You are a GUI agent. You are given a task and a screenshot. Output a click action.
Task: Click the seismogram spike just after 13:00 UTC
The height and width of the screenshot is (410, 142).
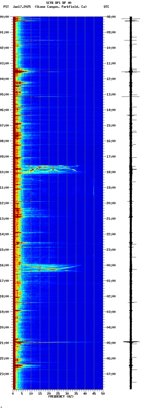pos(131,97)
